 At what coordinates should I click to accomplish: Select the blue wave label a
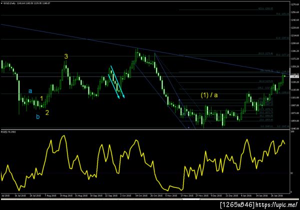point(30,91)
